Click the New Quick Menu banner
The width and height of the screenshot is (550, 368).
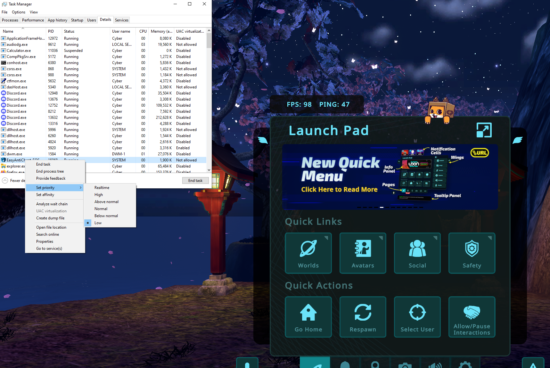390,177
